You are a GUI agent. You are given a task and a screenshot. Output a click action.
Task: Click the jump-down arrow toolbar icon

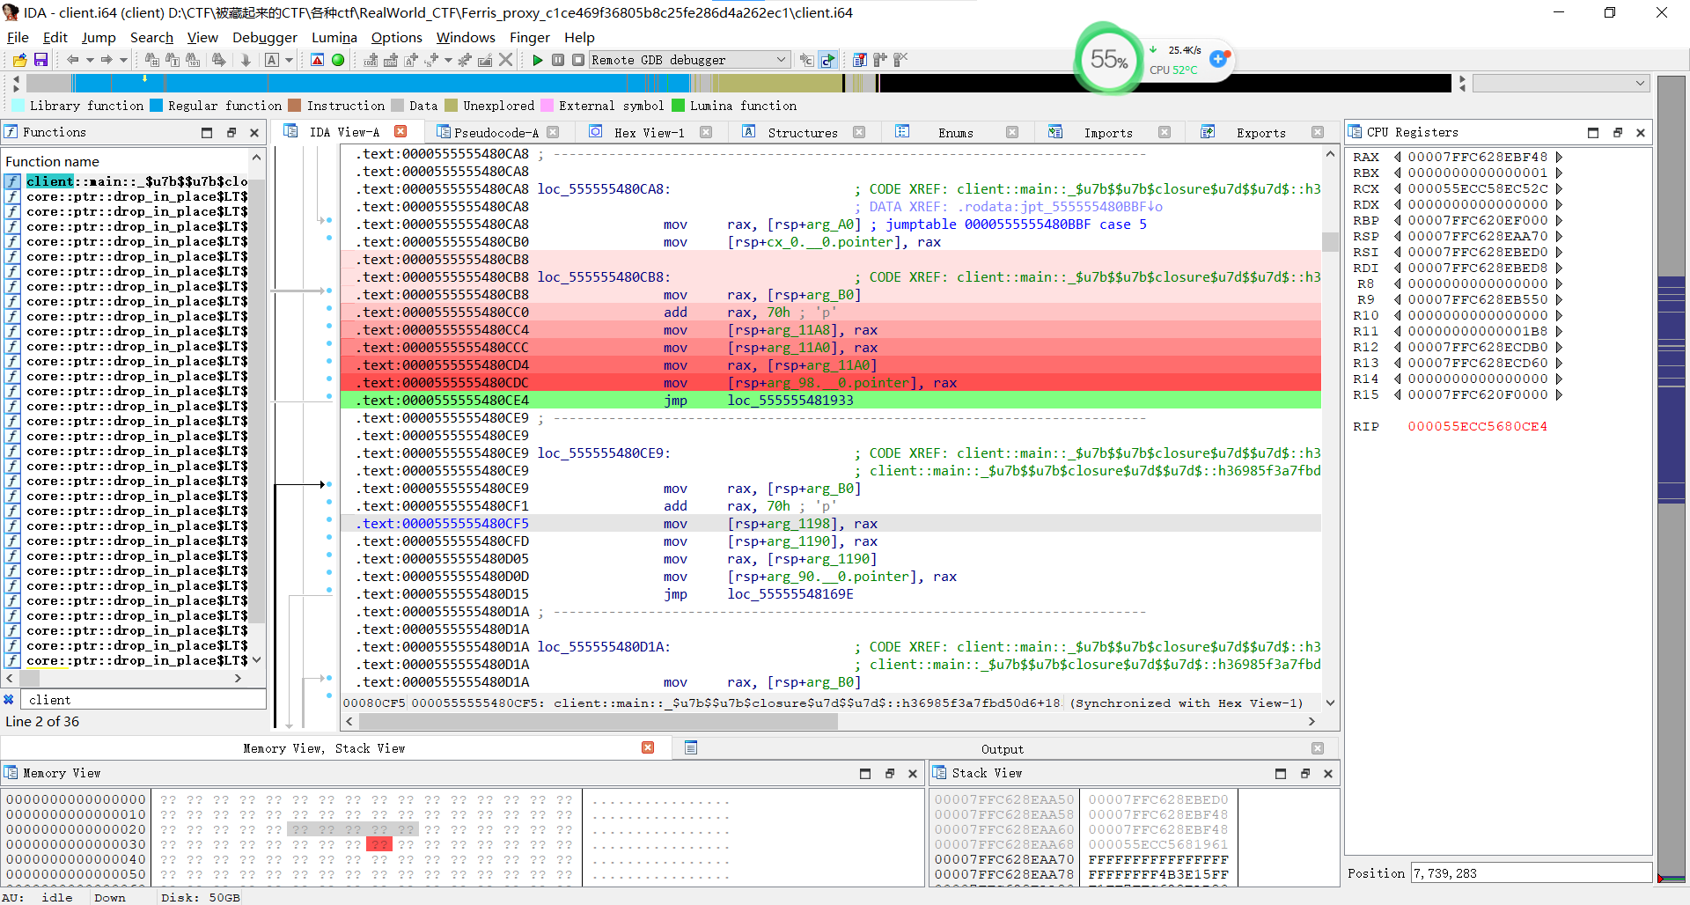[x=246, y=60]
